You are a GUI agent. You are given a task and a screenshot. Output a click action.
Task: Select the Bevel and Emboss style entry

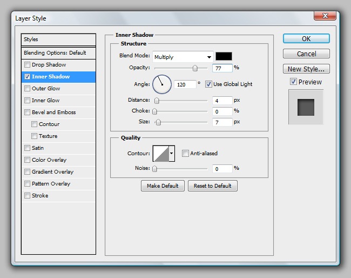[x=53, y=112]
